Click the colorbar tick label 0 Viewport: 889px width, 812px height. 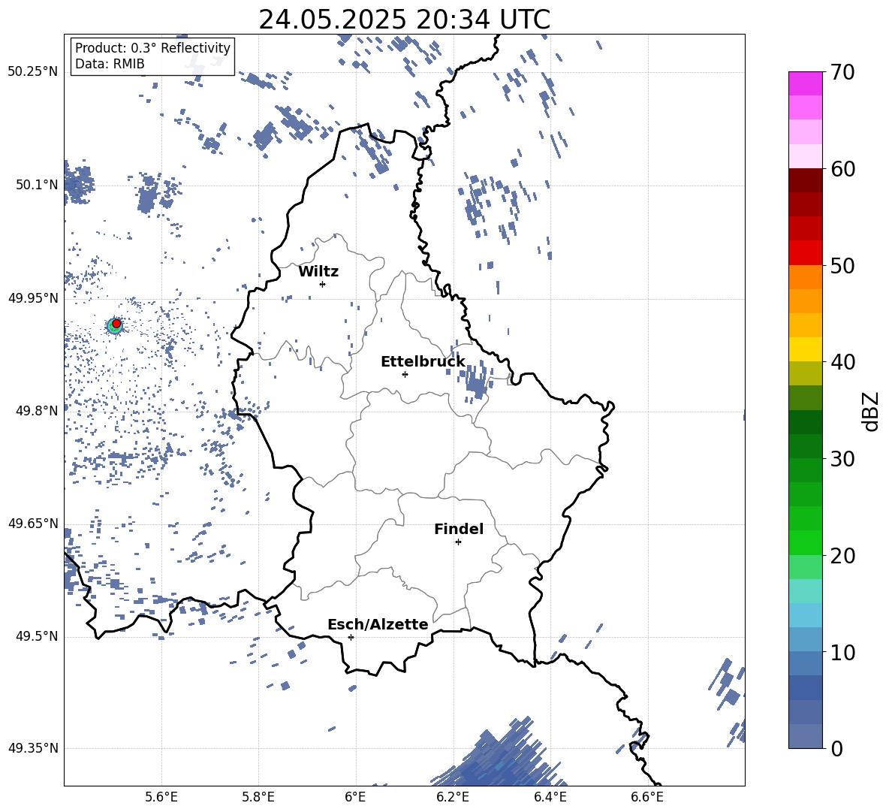[836, 749]
